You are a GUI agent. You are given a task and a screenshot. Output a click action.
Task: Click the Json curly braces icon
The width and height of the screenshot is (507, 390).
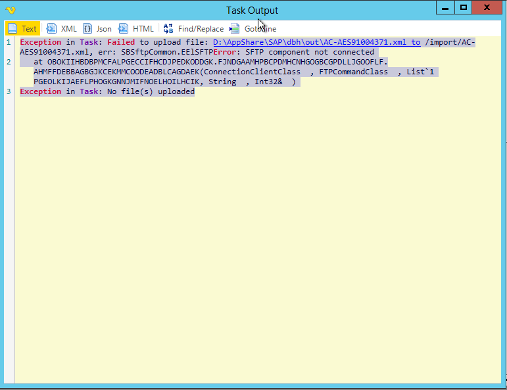click(87, 29)
